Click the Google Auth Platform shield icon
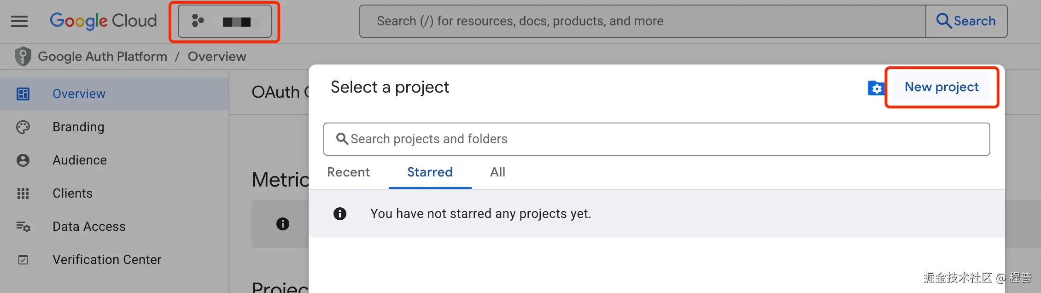 tap(23, 56)
